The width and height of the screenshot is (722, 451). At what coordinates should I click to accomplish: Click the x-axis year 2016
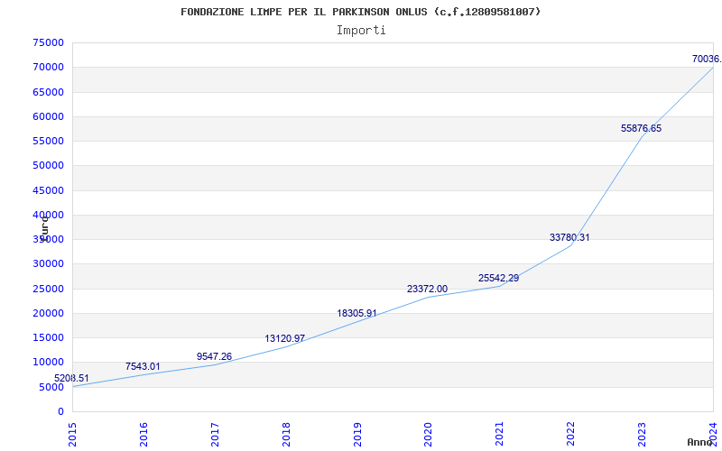(x=143, y=434)
